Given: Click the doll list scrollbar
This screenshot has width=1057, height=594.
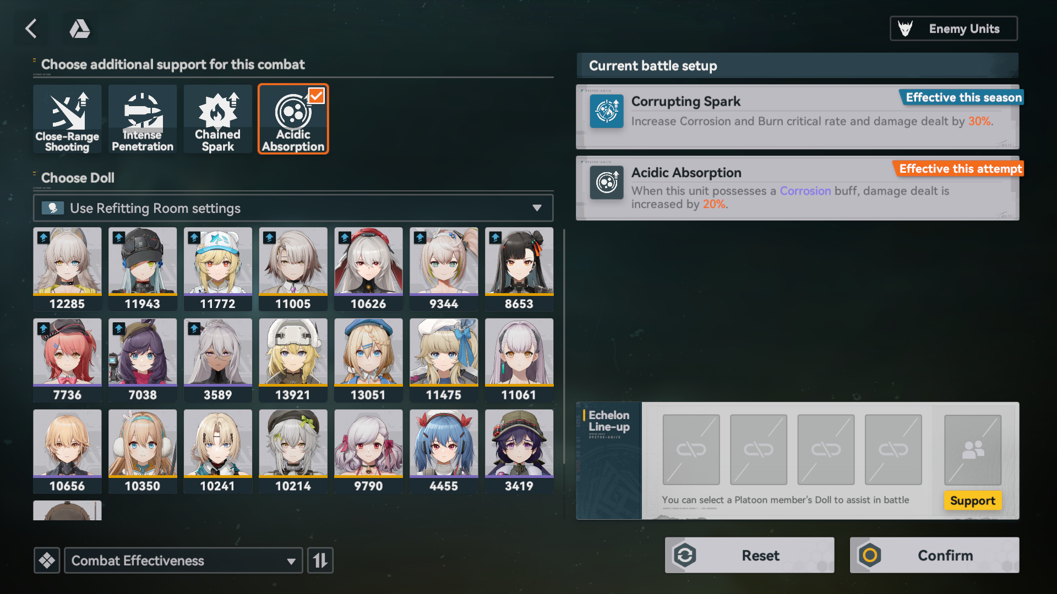Looking at the screenshot, I should tap(565, 346).
